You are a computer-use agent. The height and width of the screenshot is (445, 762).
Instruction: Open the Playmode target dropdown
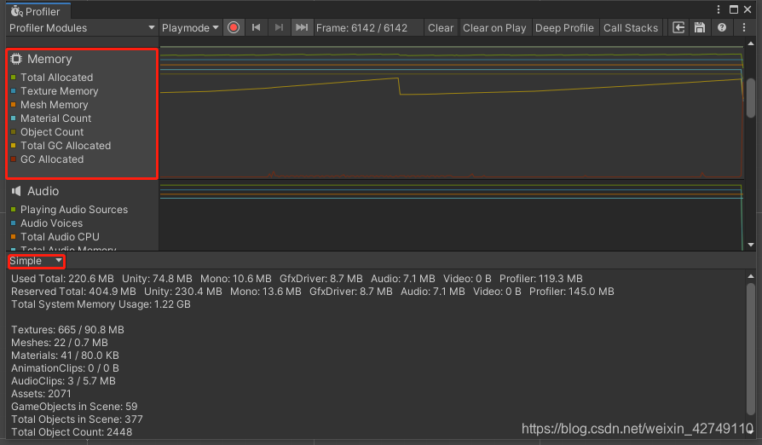190,27
